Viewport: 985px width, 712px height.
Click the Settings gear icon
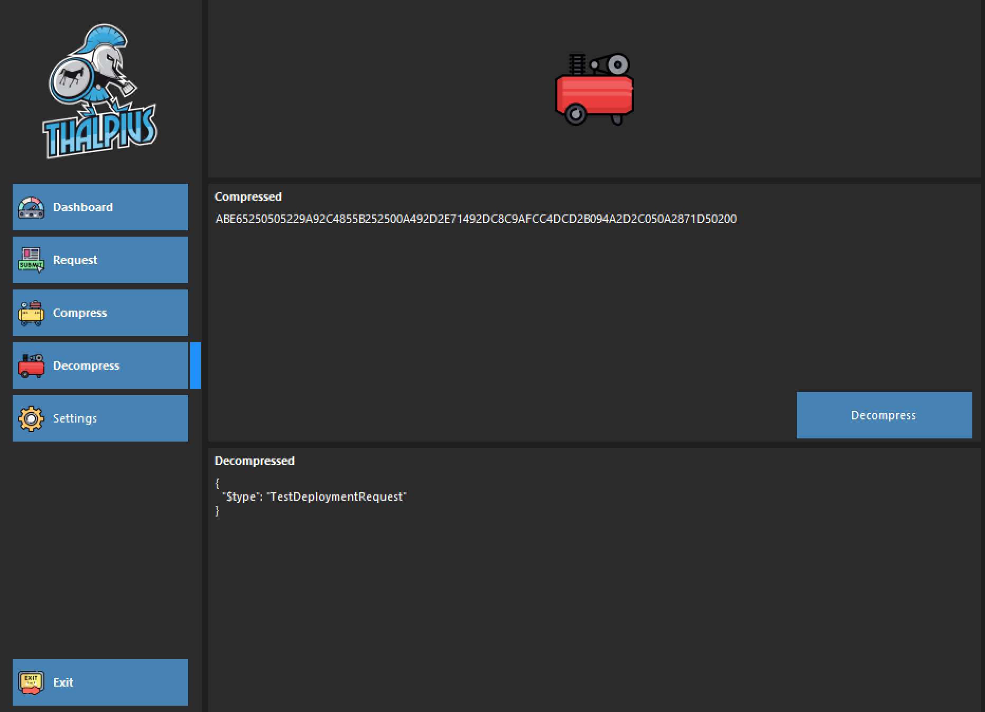tap(31, 419)
